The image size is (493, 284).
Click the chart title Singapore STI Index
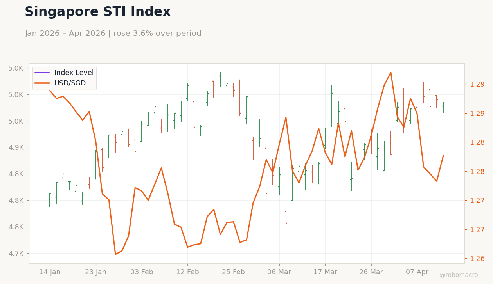pyautogui.click(x=97, y=12)
